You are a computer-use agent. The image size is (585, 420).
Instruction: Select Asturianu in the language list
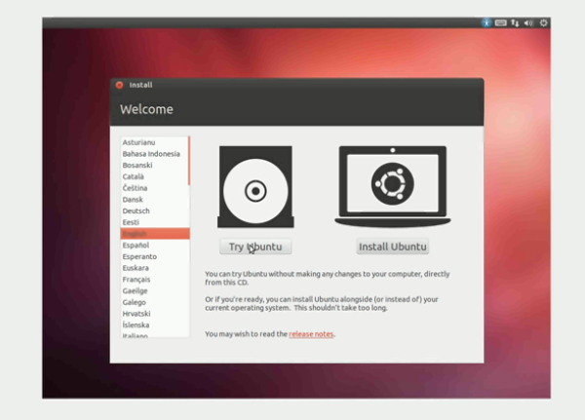138,142
